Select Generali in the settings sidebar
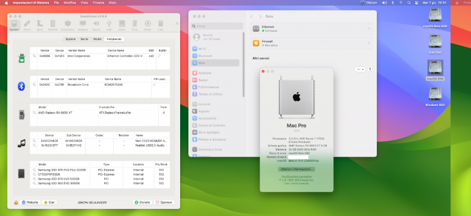Viewport: 471px width, 216px height. click(204, 104)
